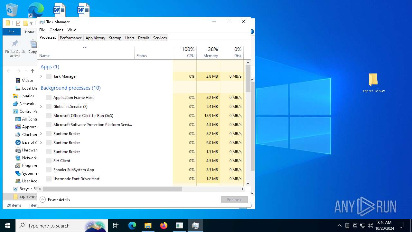
Task: Sort processes by Disk column
Action: pyautogui.click(x=232, y=53)
